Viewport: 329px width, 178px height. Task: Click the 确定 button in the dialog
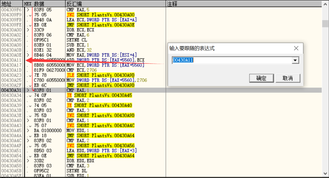click(261, 78)
